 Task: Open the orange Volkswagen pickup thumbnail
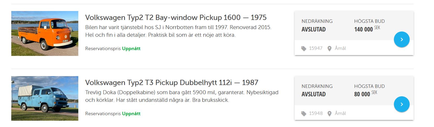point(45,33)
